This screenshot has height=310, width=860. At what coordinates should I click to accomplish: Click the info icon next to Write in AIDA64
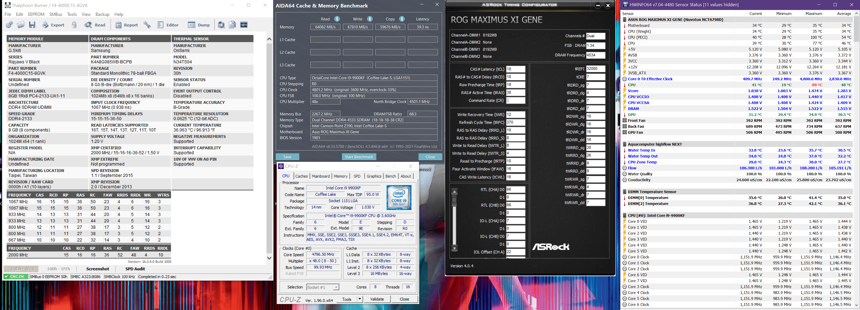pyautogui.click(x=370, y=19)
